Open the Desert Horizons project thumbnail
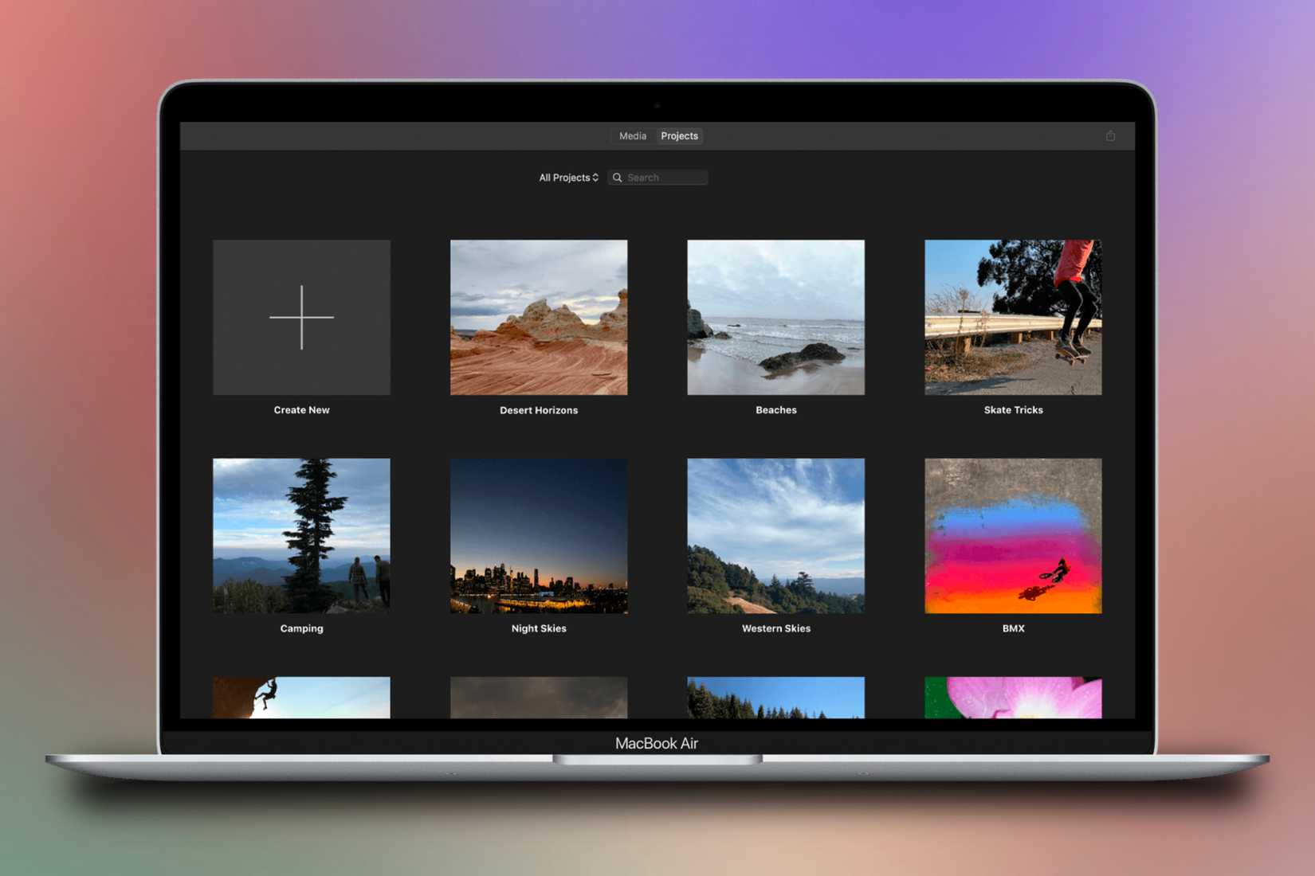The height and width of the screenshot is (876, 1315). [538, 317]
